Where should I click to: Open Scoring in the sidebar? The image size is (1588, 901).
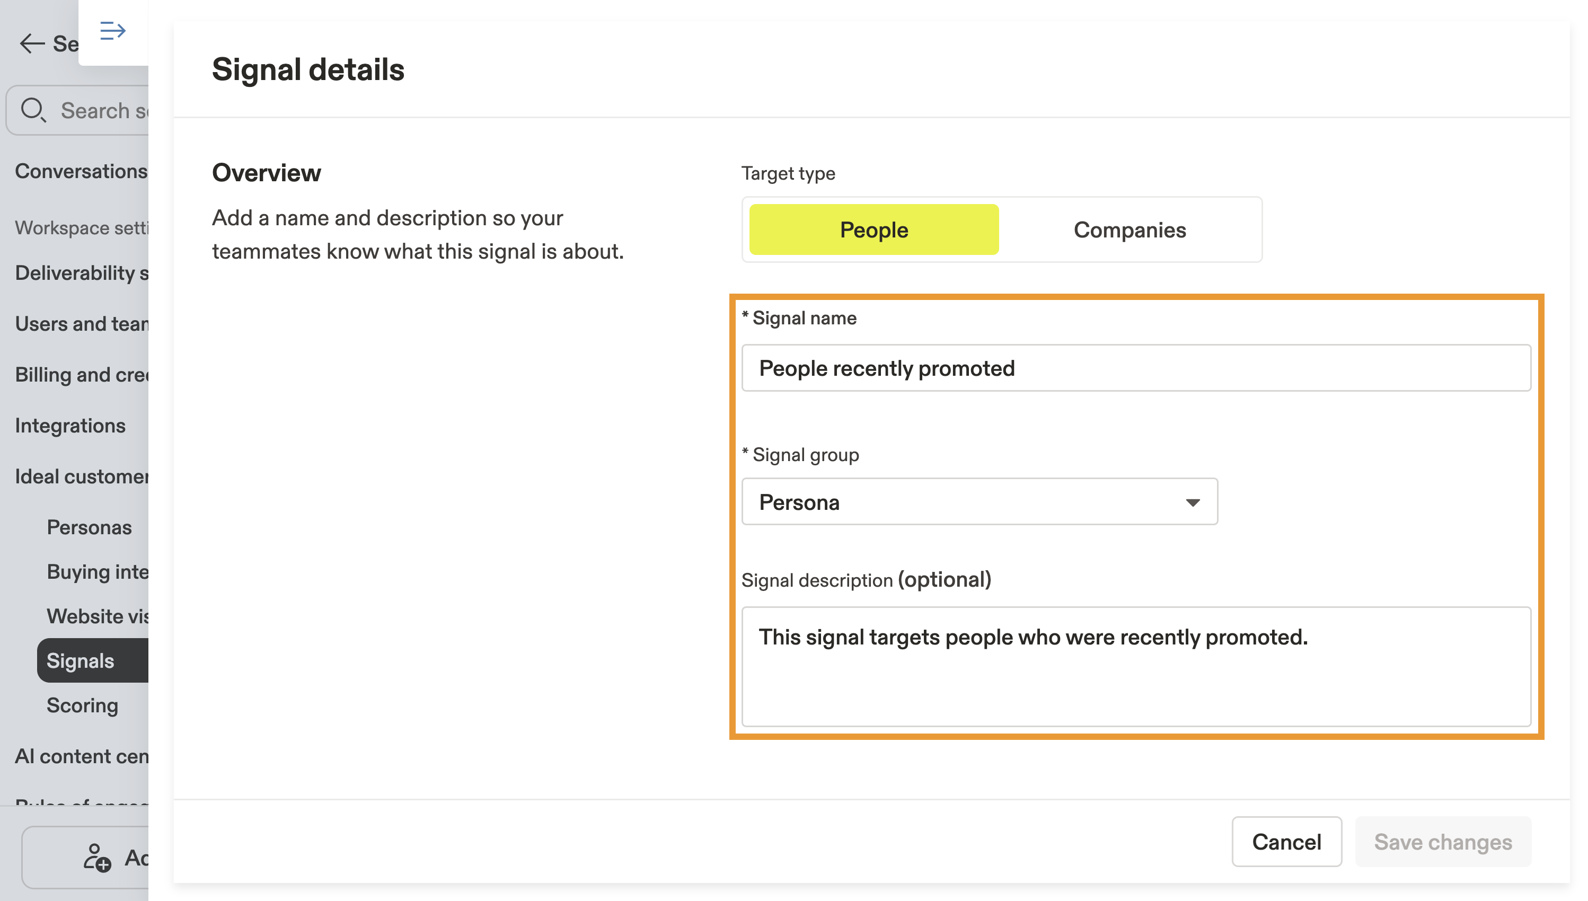82,705
